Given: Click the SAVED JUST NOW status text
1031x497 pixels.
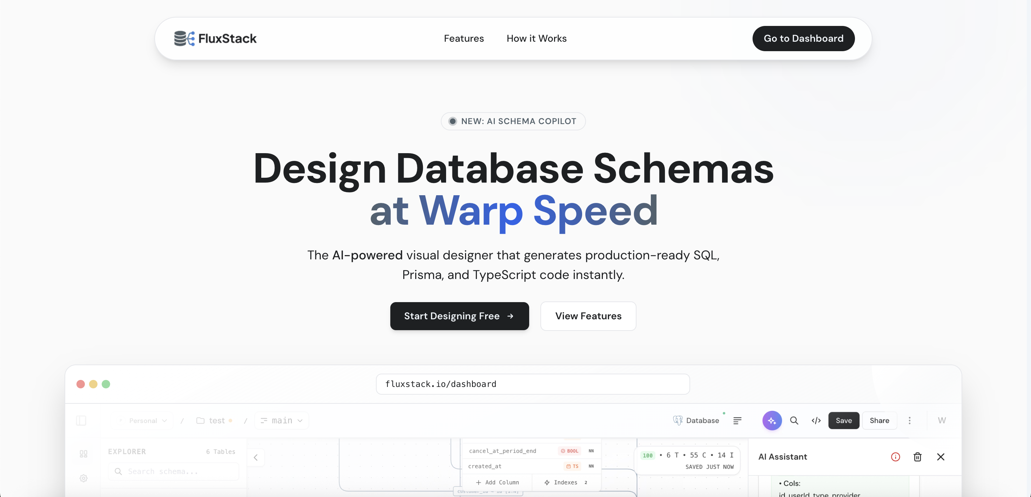Looking at the screenshot, I should coord(709,467).
